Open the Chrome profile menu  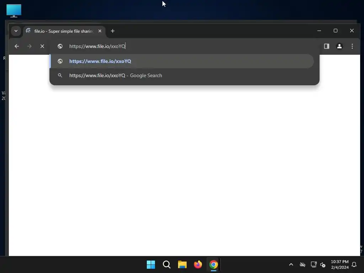coord(339,46)
